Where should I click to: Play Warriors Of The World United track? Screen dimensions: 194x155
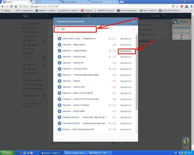tap(60, 99)
